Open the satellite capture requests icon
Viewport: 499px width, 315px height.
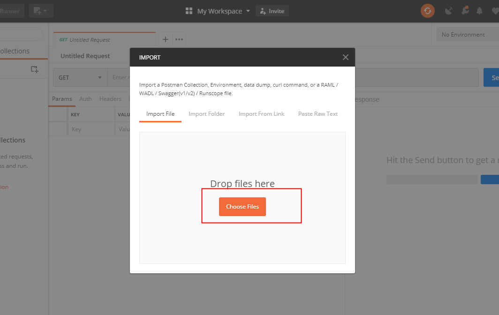pyautogui.click(x=448, y=11)
